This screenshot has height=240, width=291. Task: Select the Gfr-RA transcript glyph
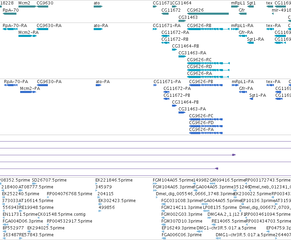click(x=243, y=36)
